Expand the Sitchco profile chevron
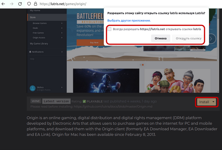The width and height of the screenshot is (222, 150). click(x=62, y=87)
